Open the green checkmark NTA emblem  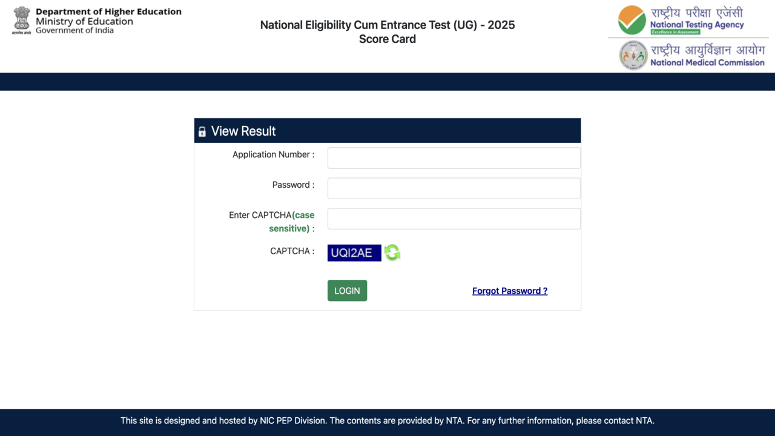632,19
